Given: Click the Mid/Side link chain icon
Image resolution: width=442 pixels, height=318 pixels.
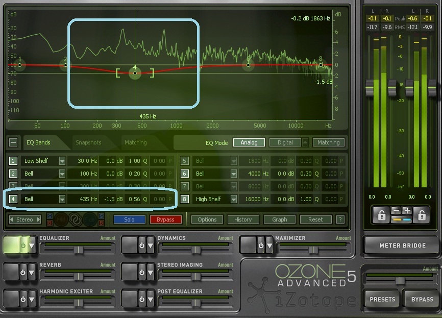Looking at the screenshot, I should [x=75, y=219].
